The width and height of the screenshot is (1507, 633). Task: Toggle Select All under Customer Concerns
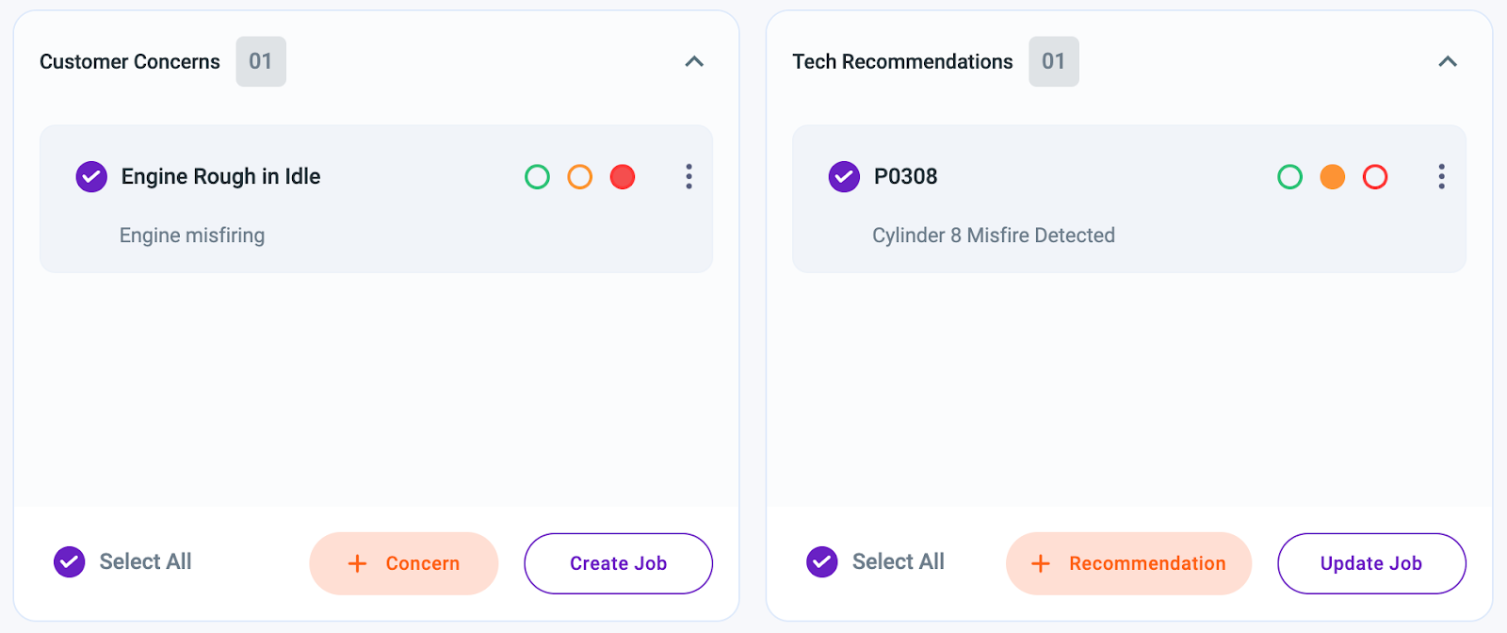70,562
